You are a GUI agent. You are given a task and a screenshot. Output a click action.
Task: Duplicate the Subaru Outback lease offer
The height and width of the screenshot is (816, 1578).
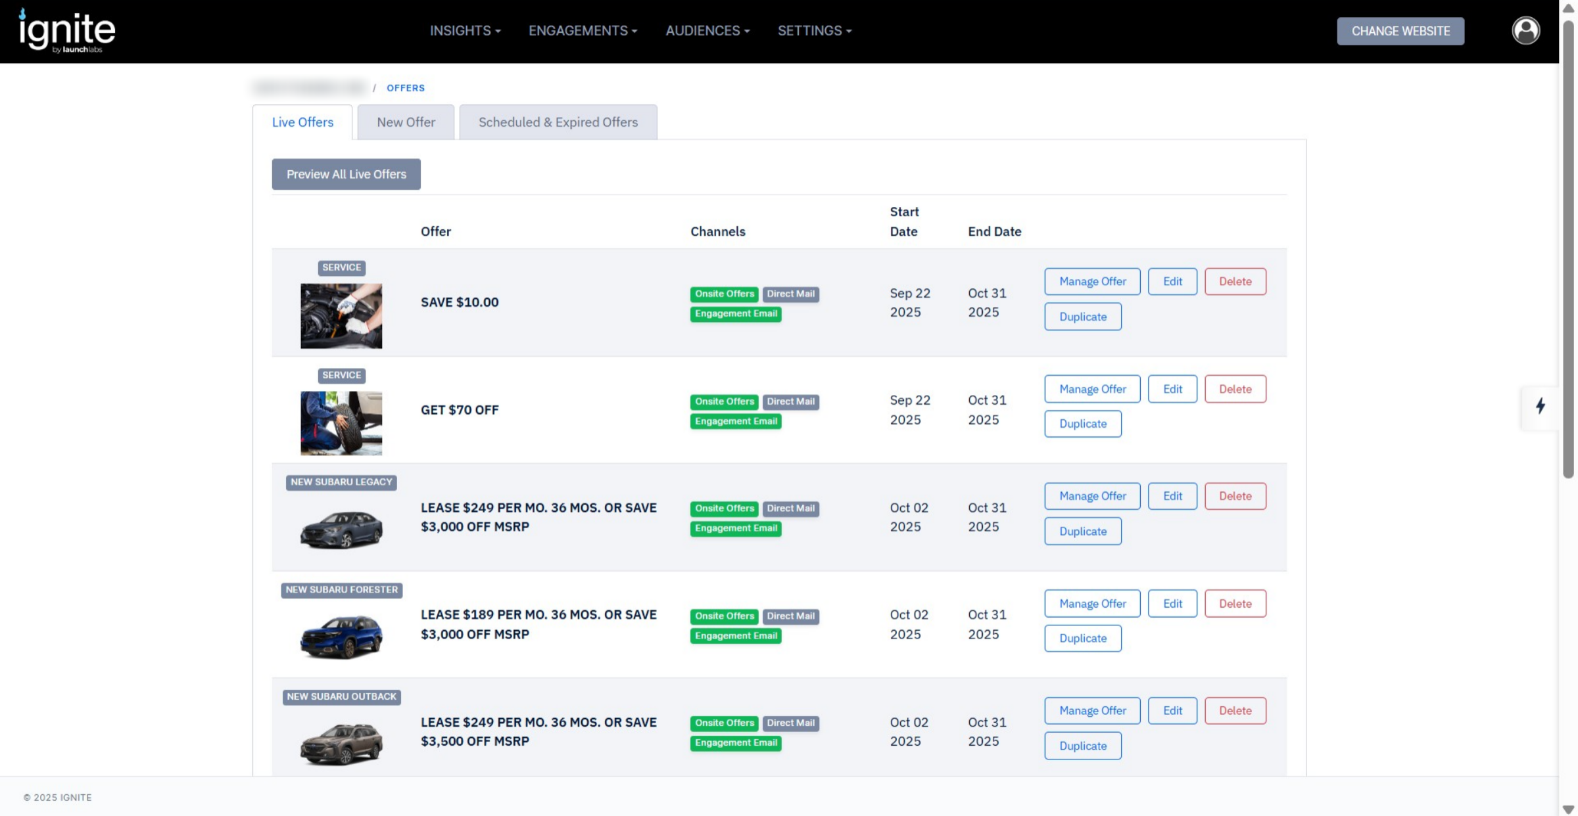(x=1082, y=746)
